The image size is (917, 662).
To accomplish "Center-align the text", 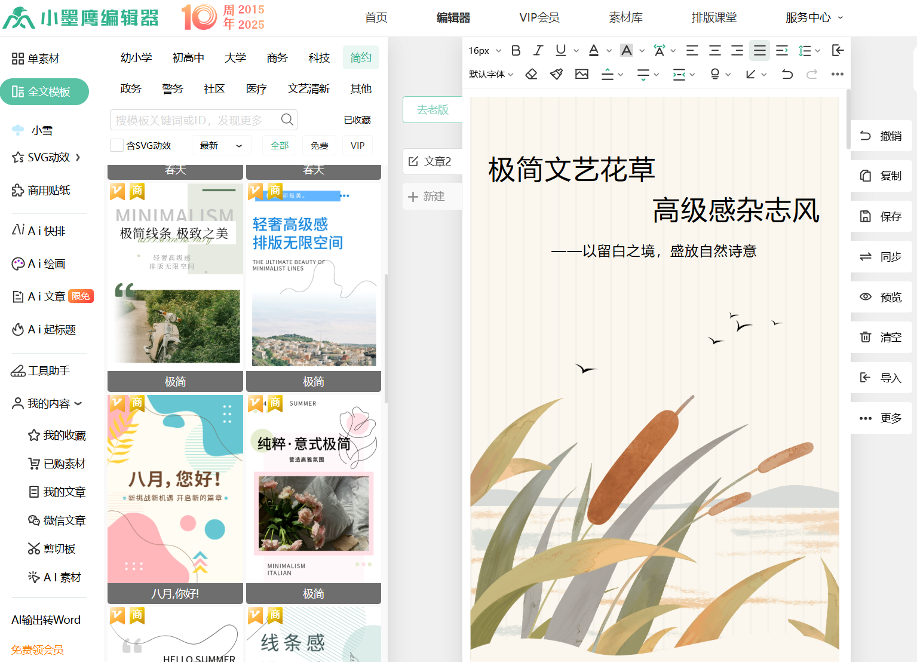I will (714, 51).
